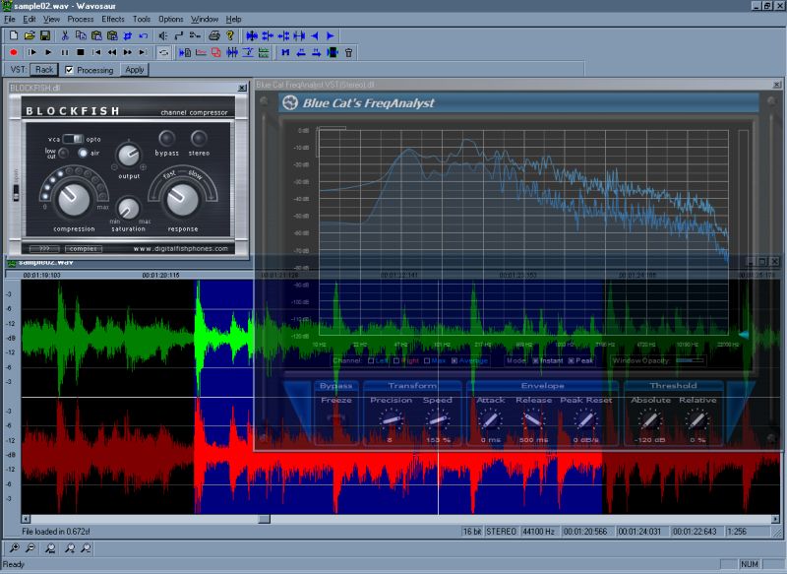Click the Precision knob in Transform section
Viewport: 787px width, 574px height.
coord(391,419)
